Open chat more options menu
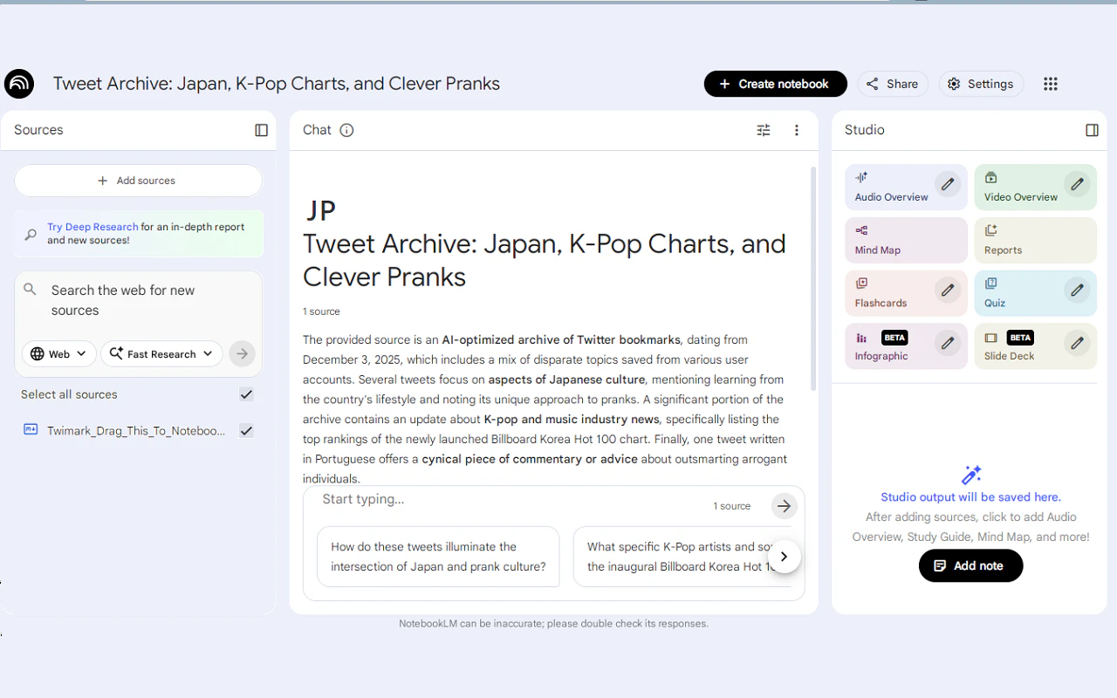1117x698 pixels. pyautogui.click(x=796, y=130)
